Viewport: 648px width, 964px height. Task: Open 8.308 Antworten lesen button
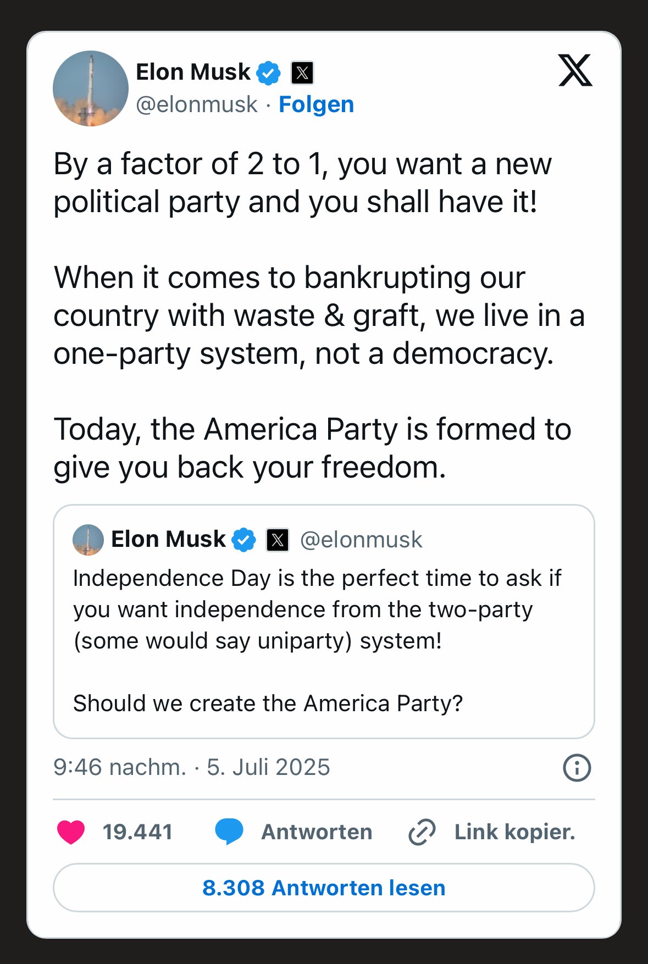(x=324, y=888)
